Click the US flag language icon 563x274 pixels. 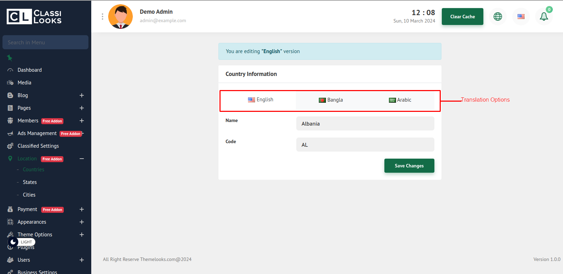click(x=521, y=17)
